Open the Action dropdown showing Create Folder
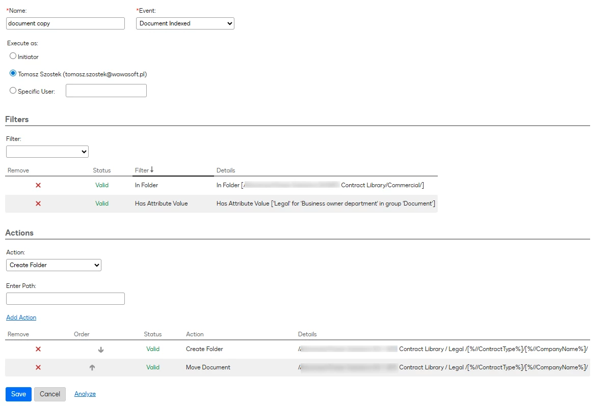The image size is (610, 406). (54, 265)
